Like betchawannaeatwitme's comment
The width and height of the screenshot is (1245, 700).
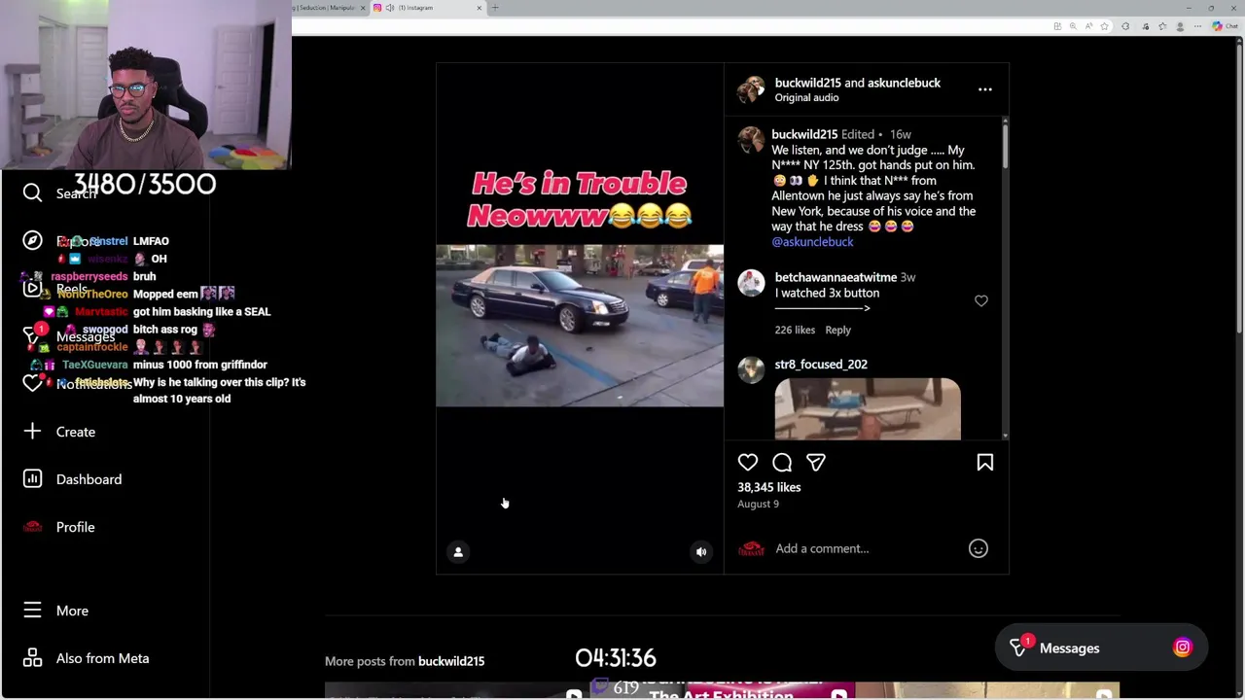click(980, 301)
